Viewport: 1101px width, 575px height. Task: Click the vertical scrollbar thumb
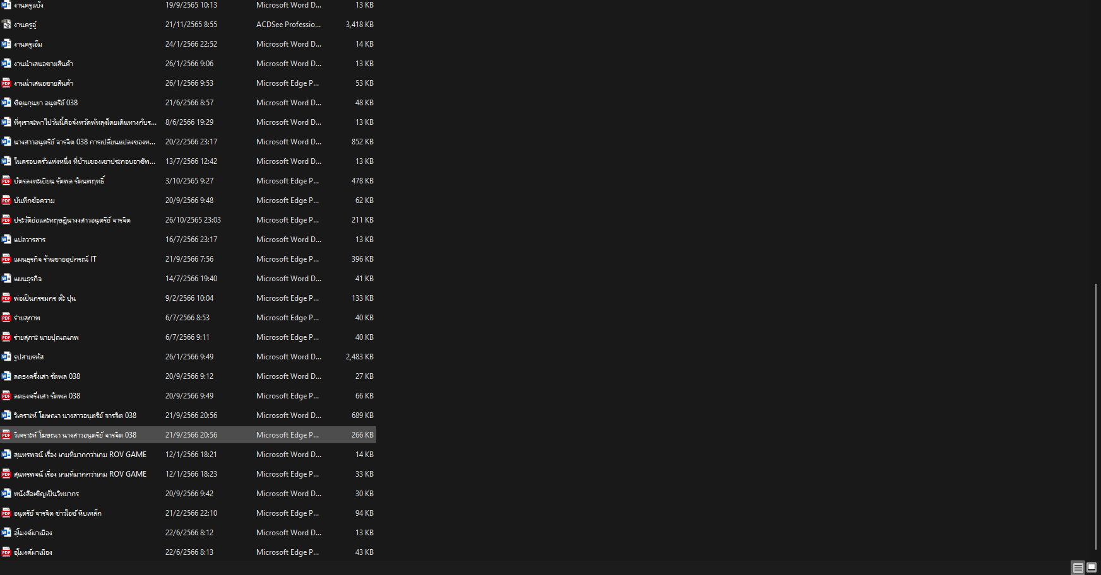[x=1097, y=417]
